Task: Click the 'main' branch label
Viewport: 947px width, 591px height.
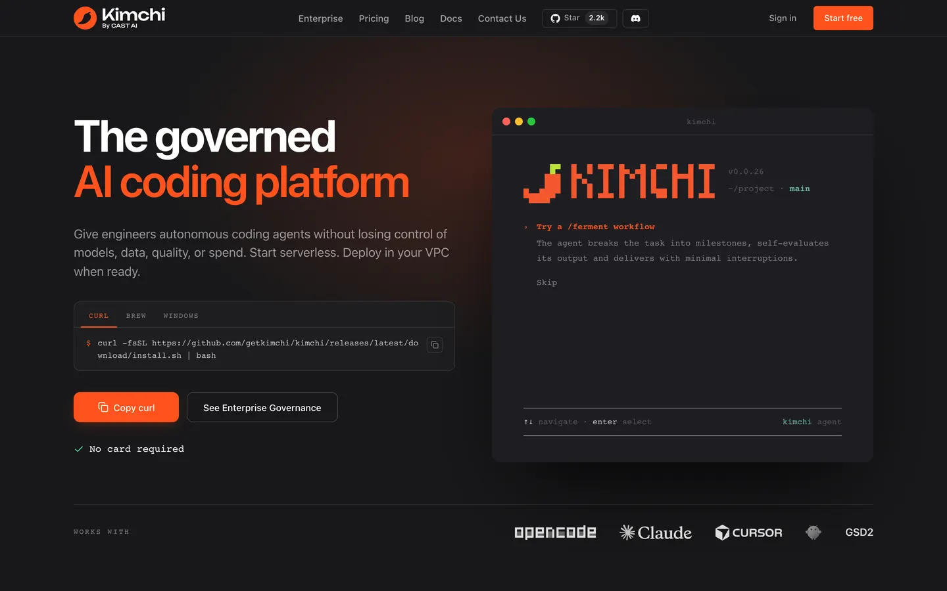Action: click(800, 188)
